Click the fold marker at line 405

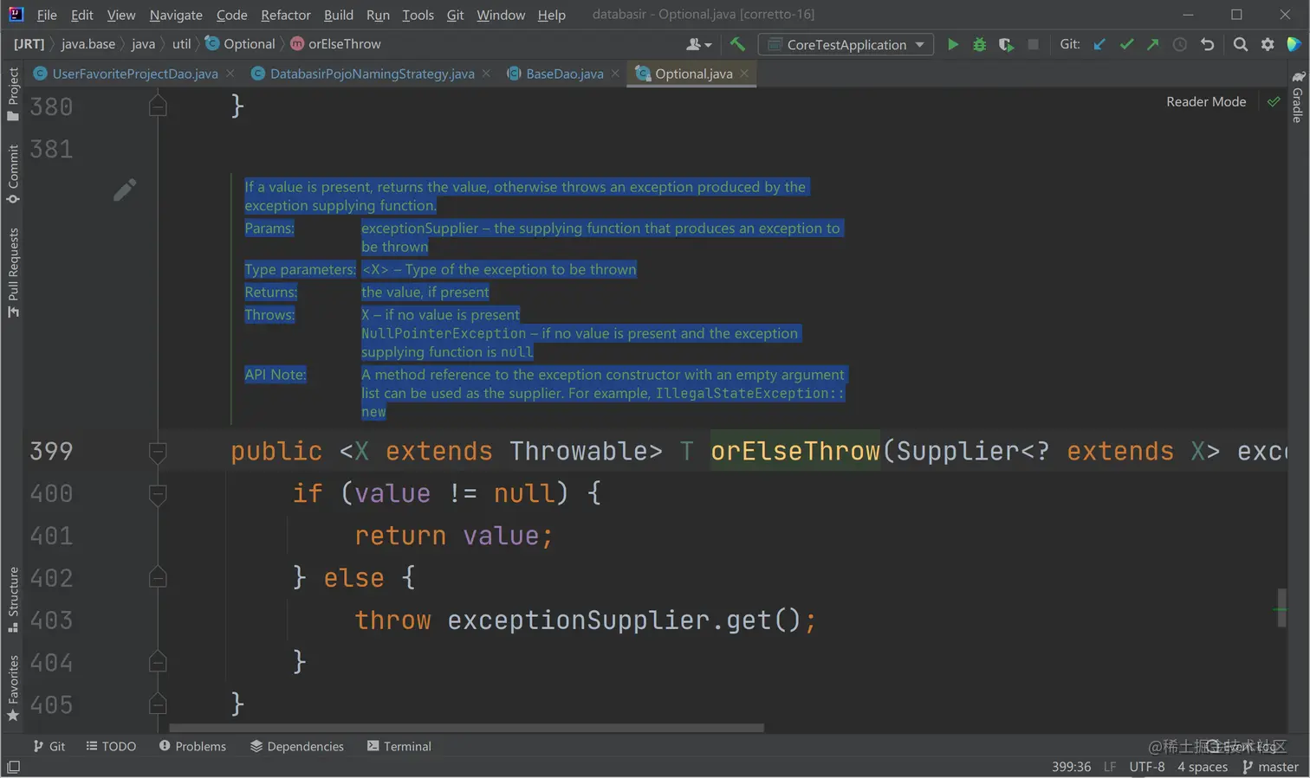158,704
